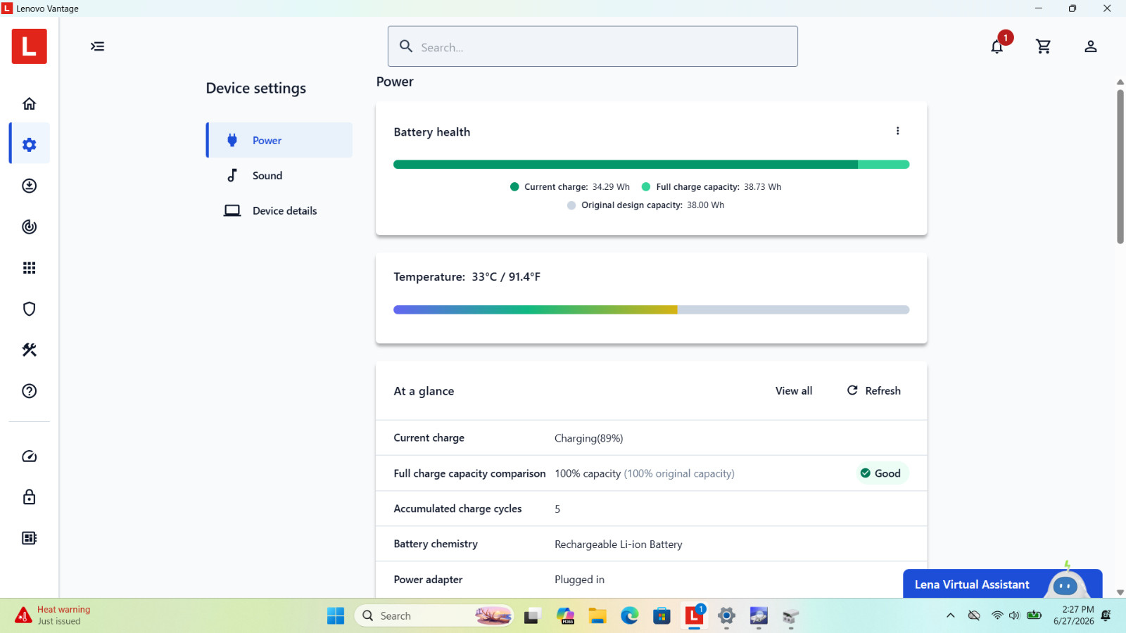
Task: Click the volume speaker tray icon
Action: [x=1014, y=615]
